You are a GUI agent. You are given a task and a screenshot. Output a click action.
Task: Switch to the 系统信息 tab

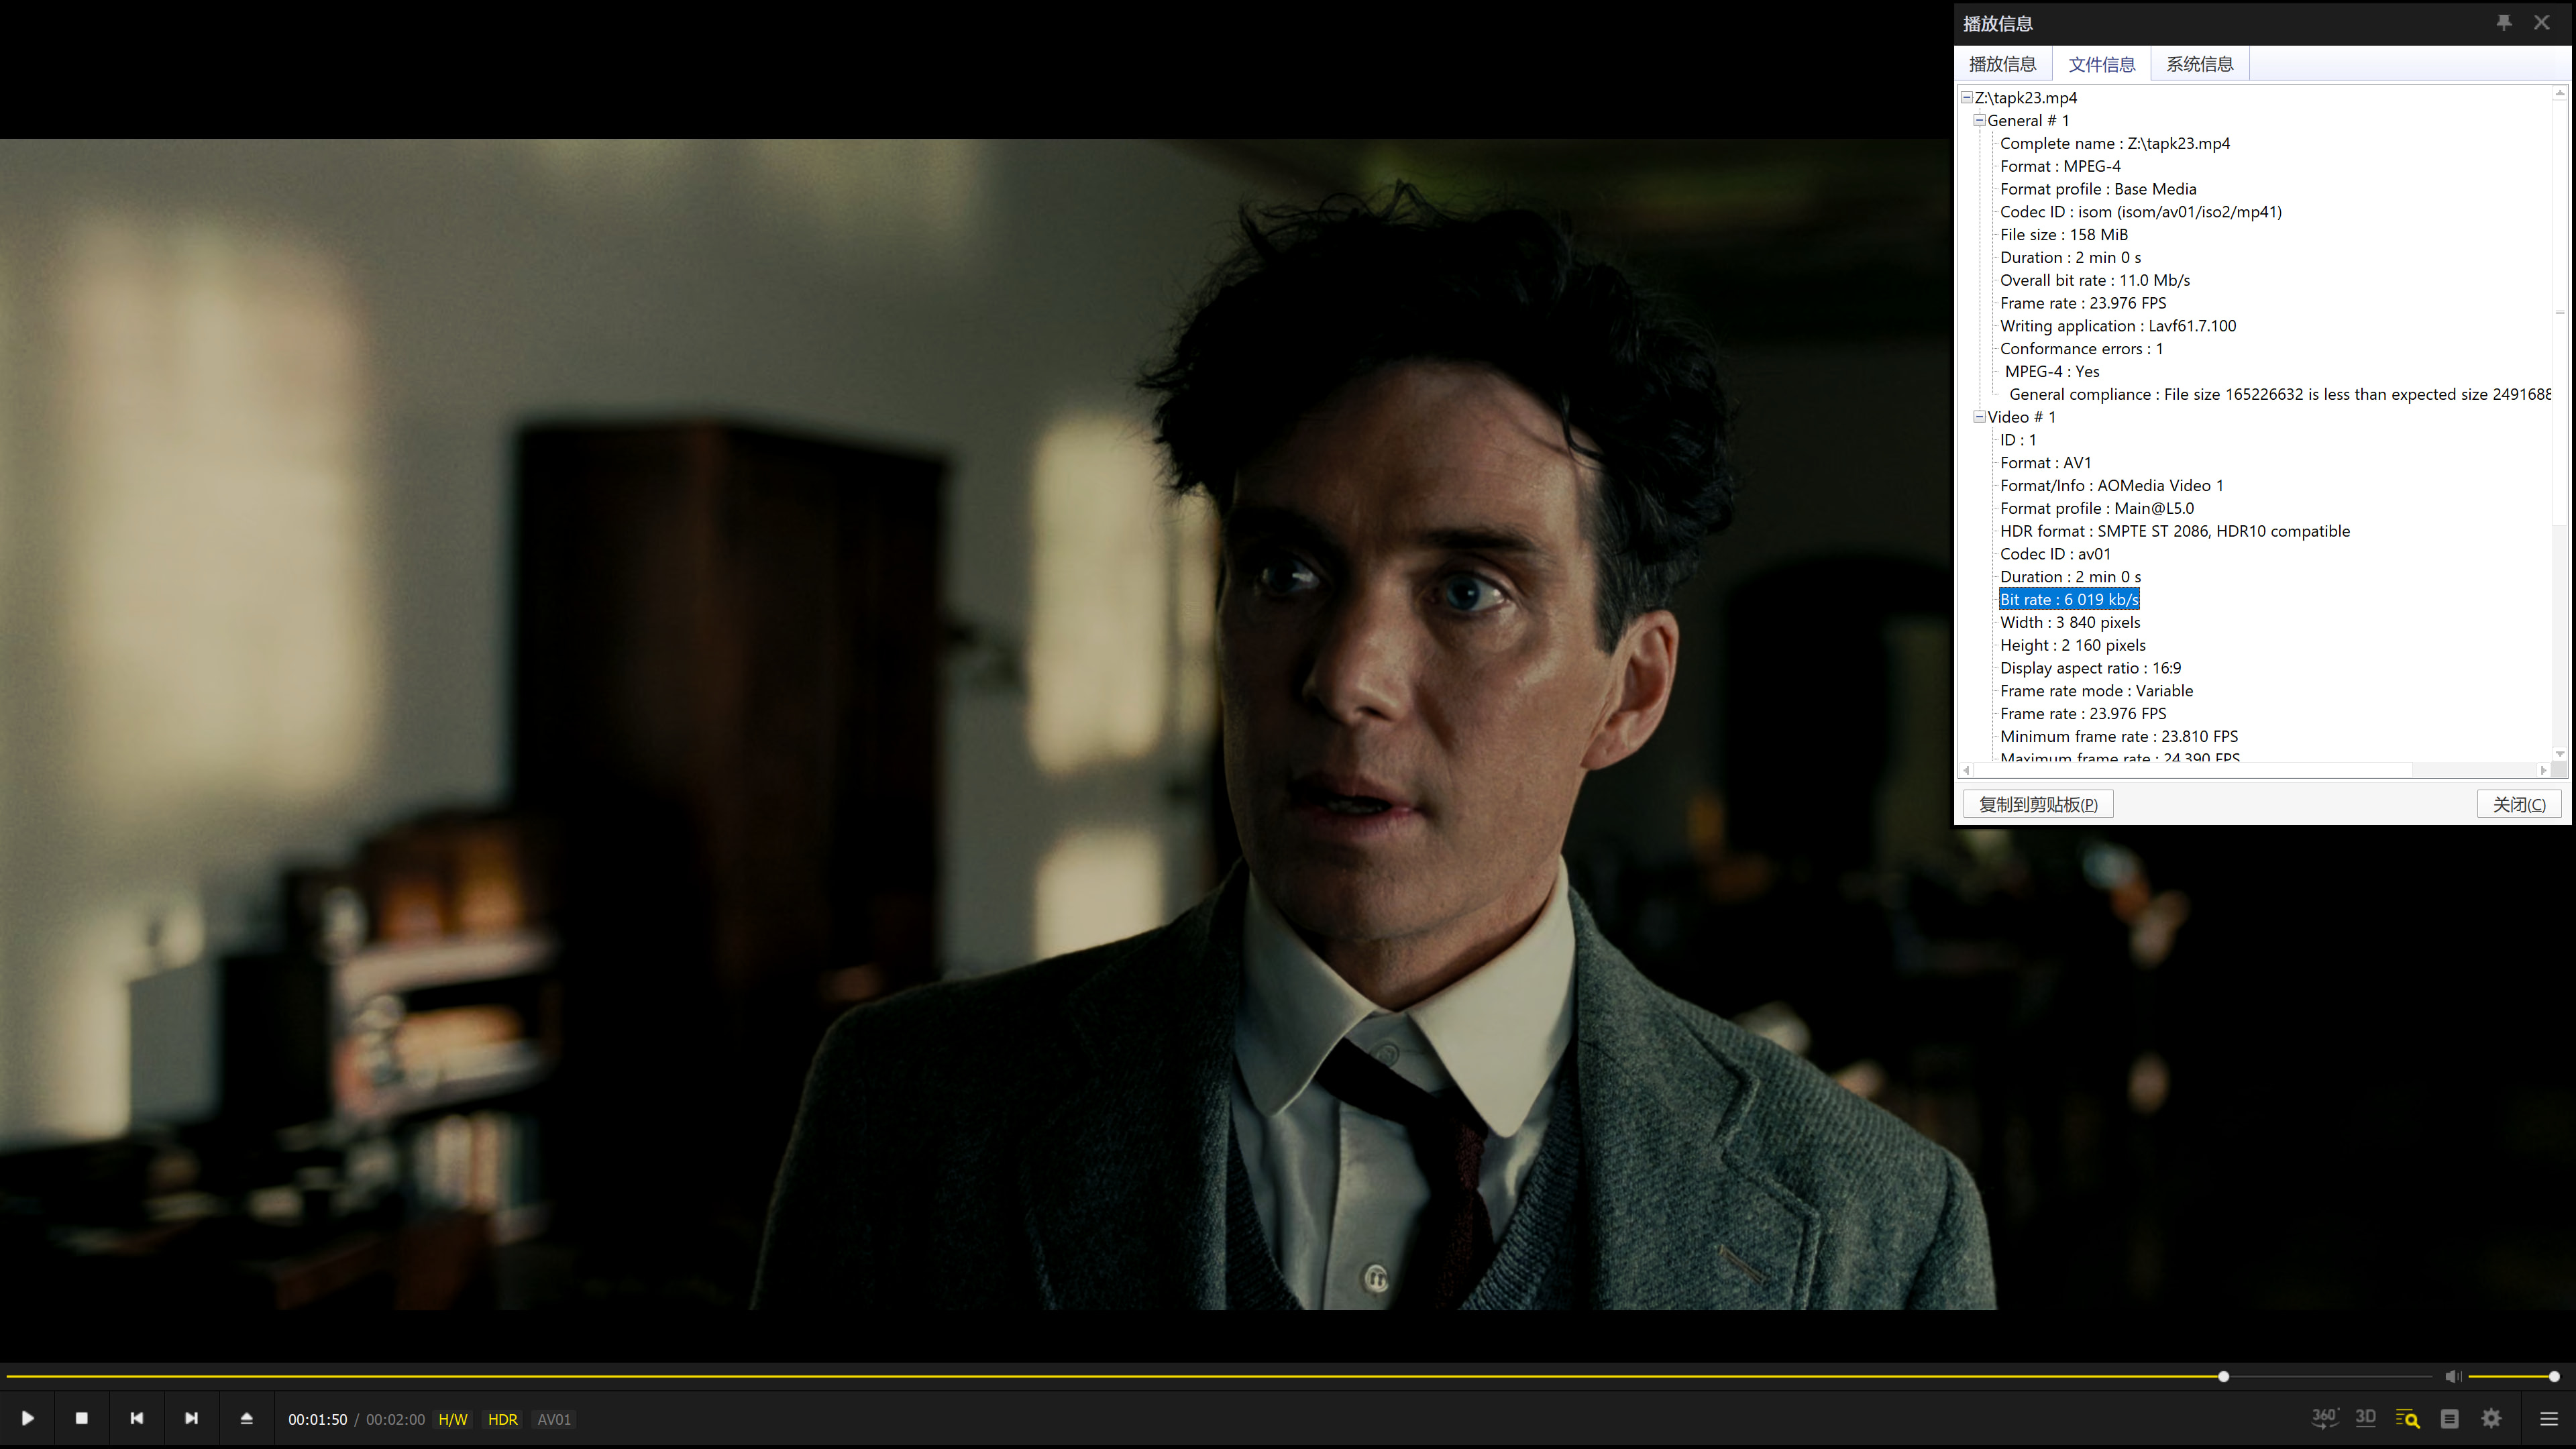point(2199,64)
